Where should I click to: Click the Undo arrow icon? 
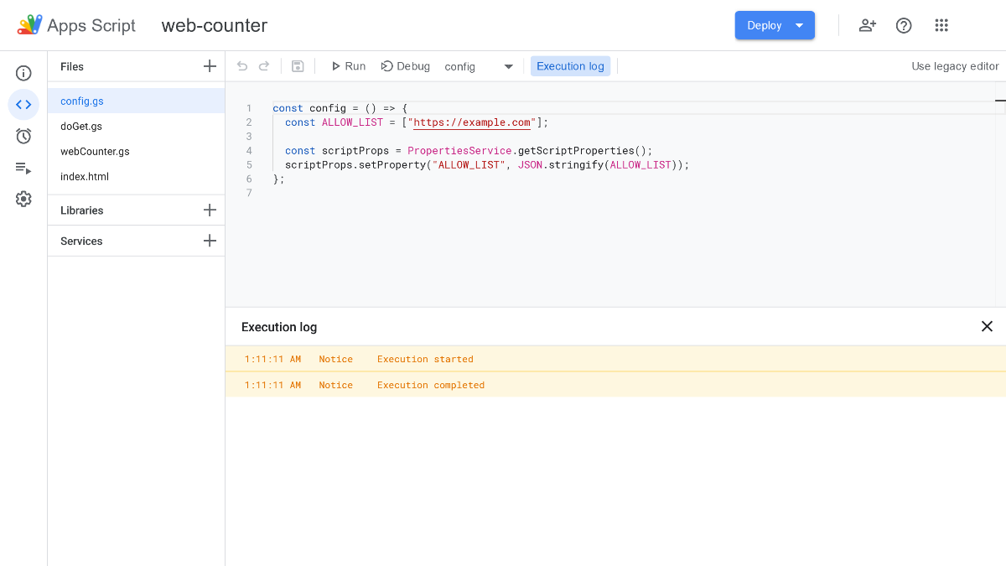242,66
